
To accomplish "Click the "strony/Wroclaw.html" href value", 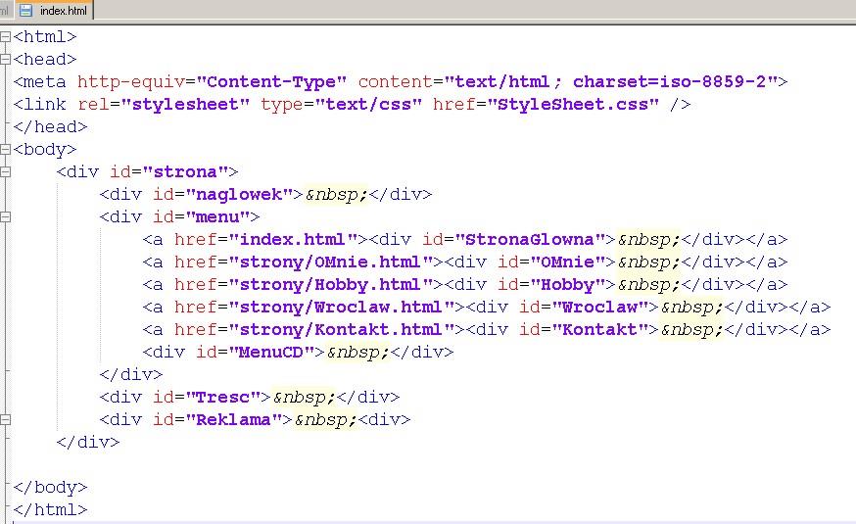I will point(341,308).
